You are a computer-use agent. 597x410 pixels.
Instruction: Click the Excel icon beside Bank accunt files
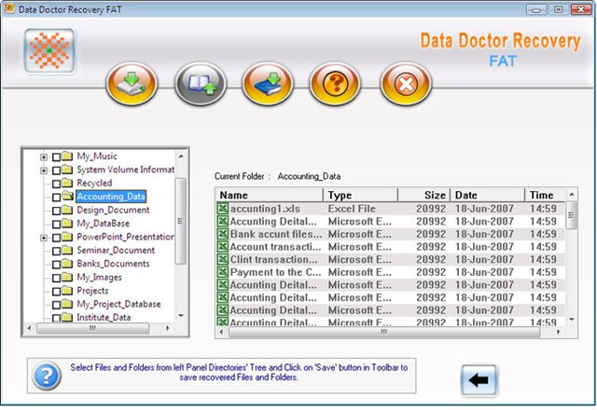point(223,234)
